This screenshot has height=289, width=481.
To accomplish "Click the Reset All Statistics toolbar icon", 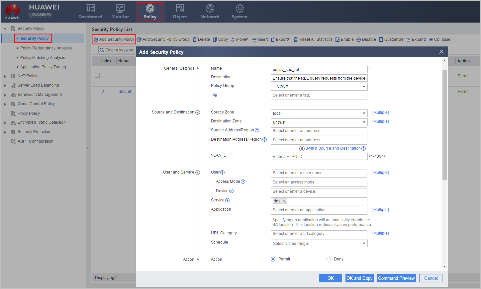I will 296,39.
